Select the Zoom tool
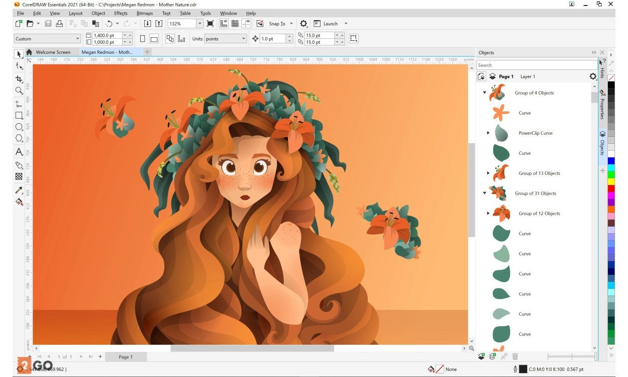 [19, 90]
